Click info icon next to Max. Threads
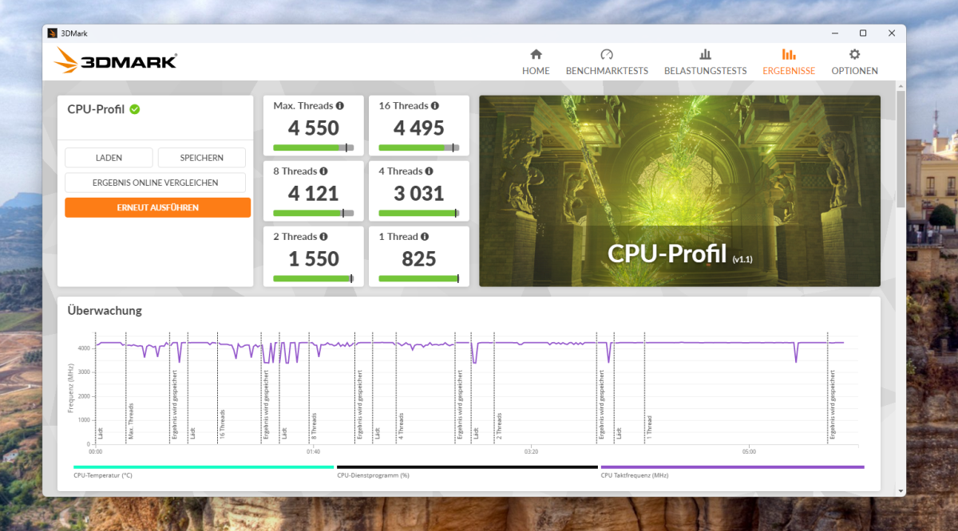This screenshot has width=958, height=531. coord(340,105)
